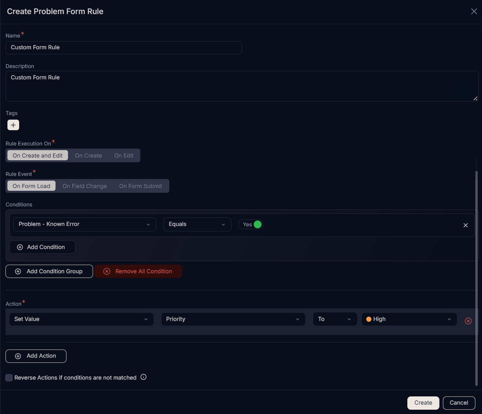The image size is (482, 414).
Task: Click the Add Action button
Action: coord(36,356)
